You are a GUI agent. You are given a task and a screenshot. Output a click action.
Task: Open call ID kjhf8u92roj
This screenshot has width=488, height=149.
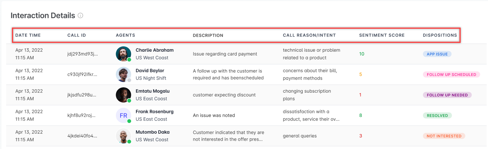pos(82,115)
